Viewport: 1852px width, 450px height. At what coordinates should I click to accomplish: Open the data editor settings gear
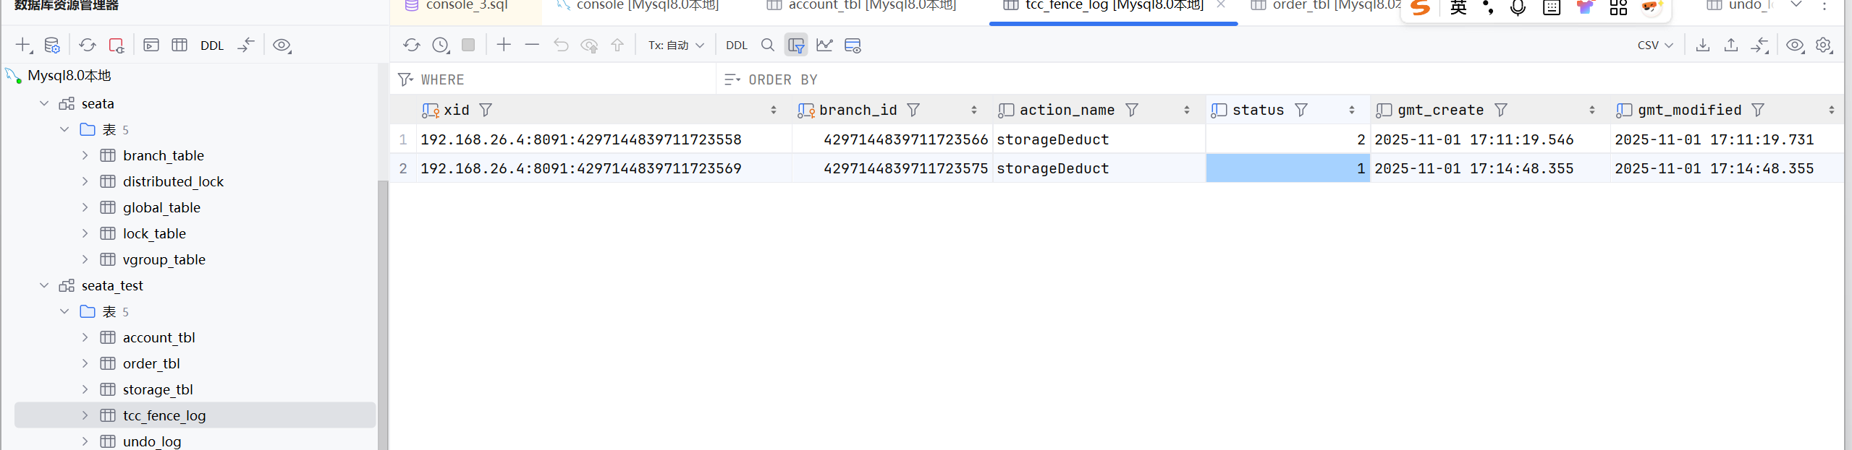pos(1824,45)
